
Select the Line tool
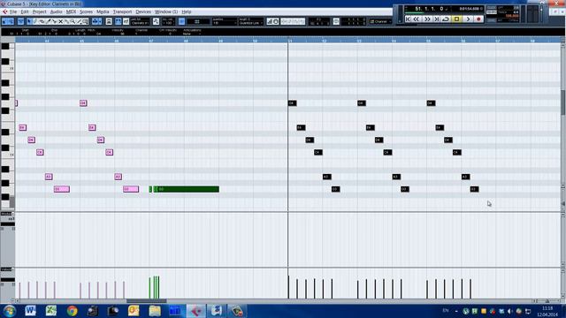[x=79, y=21]
